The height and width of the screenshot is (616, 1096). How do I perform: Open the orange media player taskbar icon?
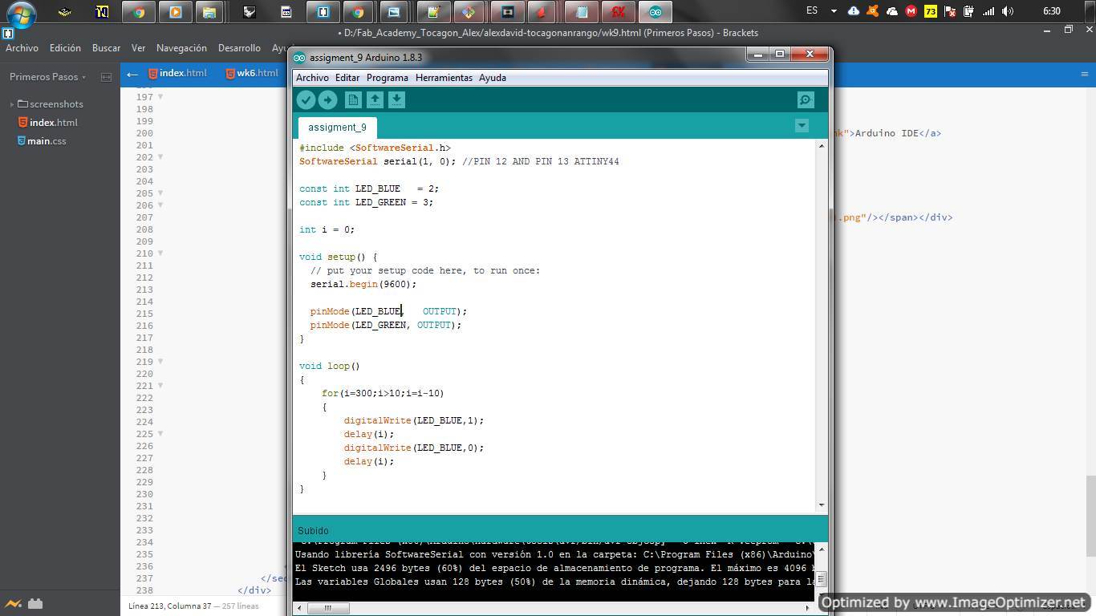(x=174, y=12)
